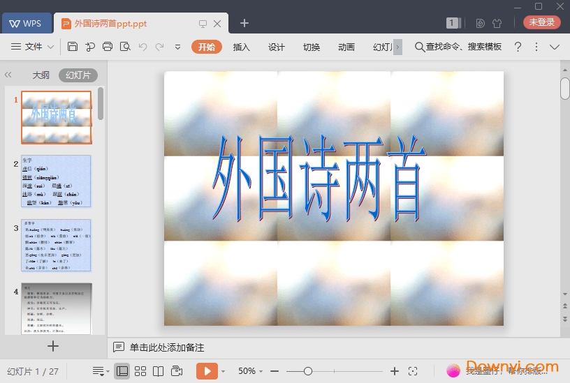This screenshot has height=383, width=570.
Task: Close the 外国诗两首ppt.ppt document tab
Action: click(x=217, y=24)
